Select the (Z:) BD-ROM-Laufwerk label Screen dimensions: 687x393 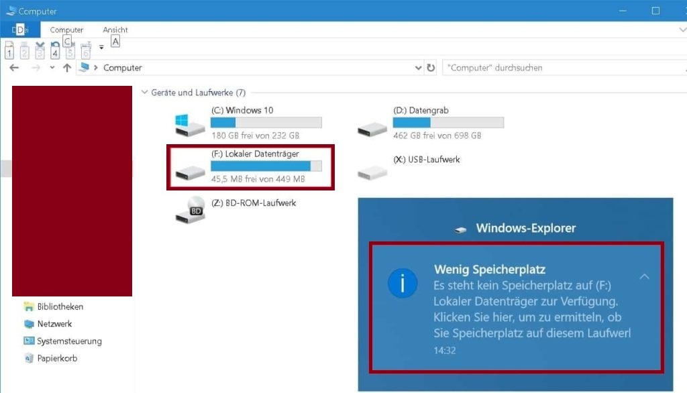click(x=254, y=203)
